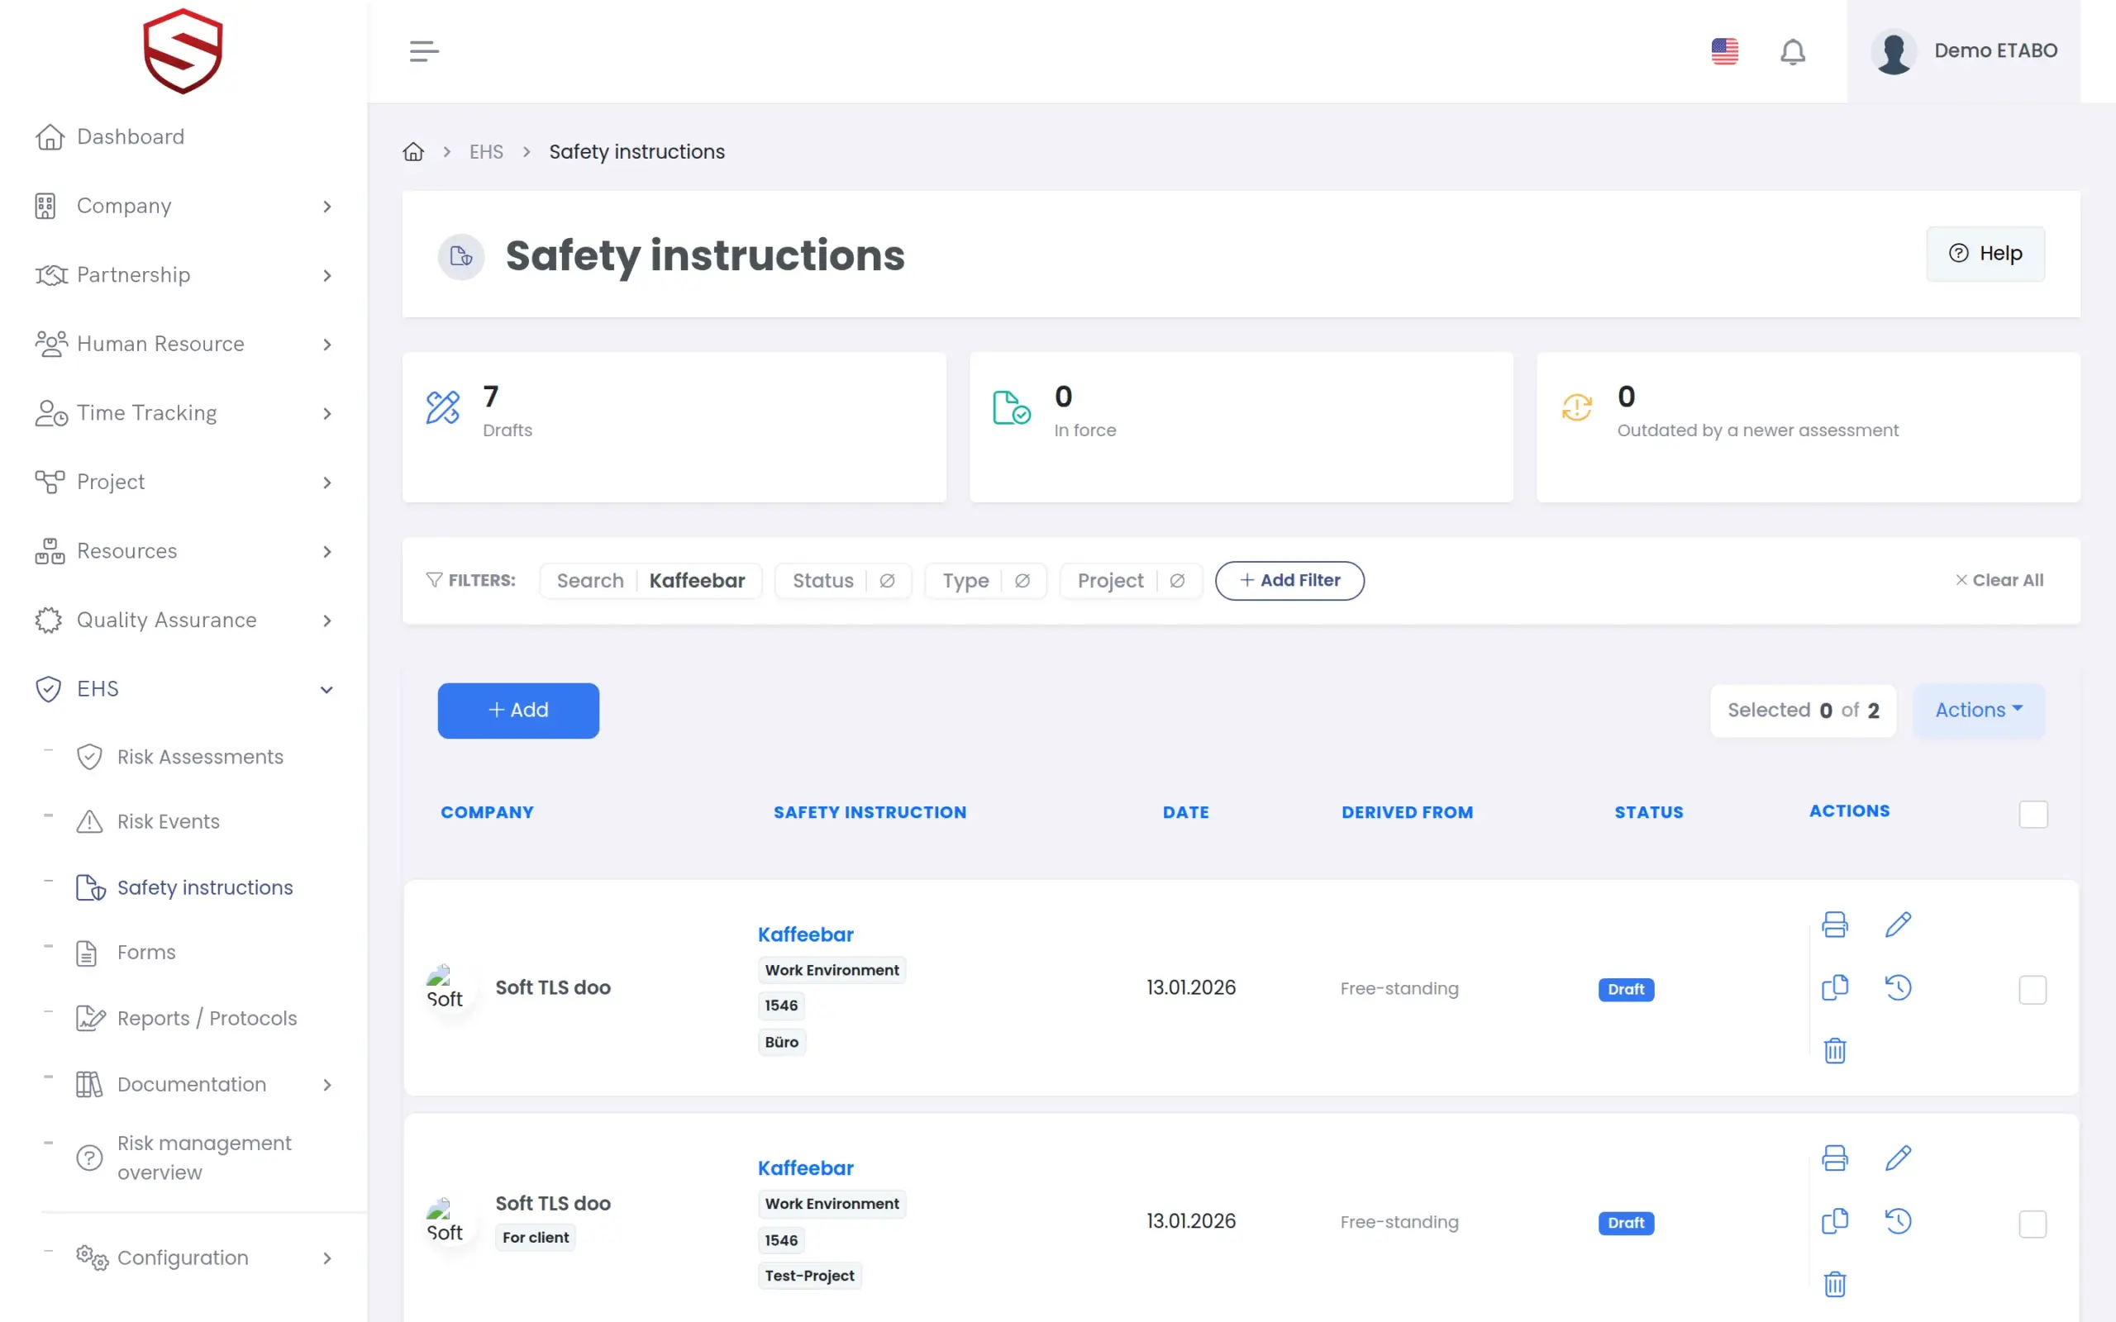Expand the Human Resource sidebar menu
The height and width of the screenshot is (1322, 2116).
(x=183, y=345)
